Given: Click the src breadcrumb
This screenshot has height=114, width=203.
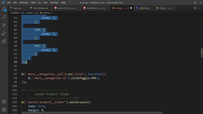Looking at the screenshot, I should pos(23,13).
